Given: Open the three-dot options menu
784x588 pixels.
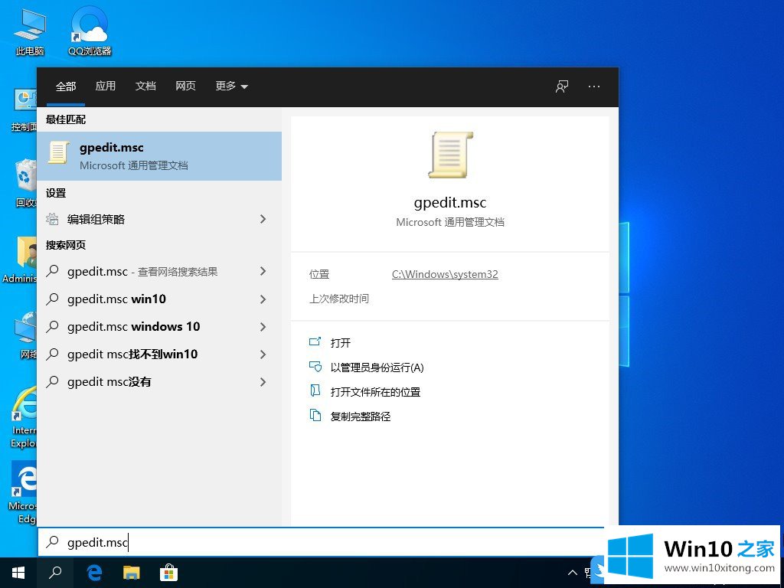Looking at the screenshot, I should point(594,87).
